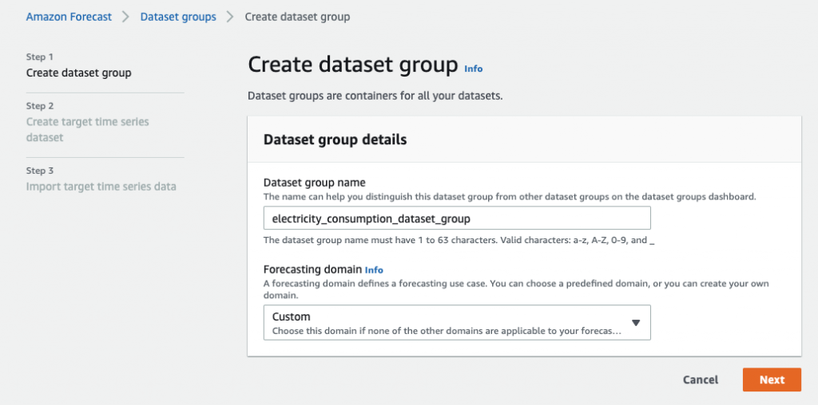818x405 pixels.
Task: Open Info next to Forecasting domain
Action: tap(375, 270)
